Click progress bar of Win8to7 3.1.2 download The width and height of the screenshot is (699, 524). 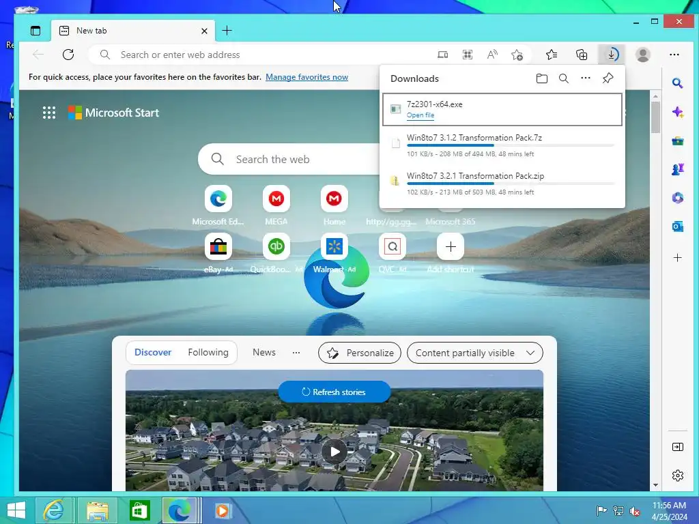511,145
